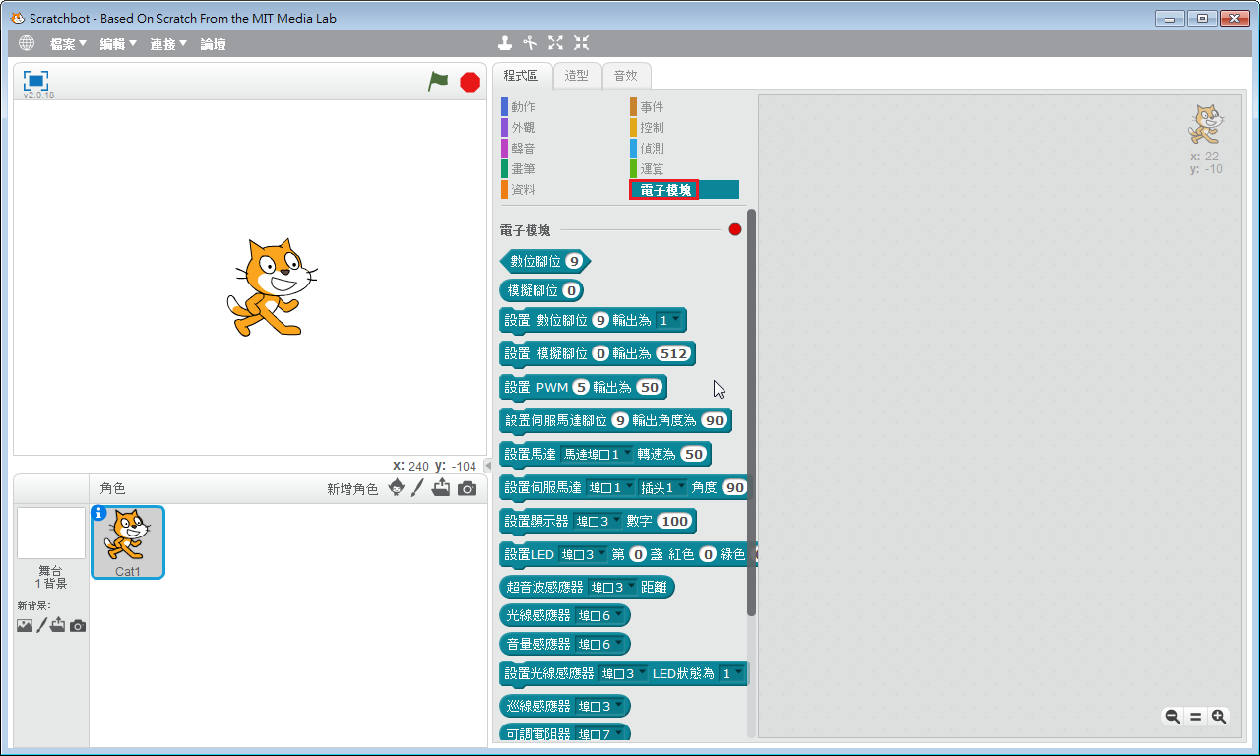Open 馬達埠口1 dropdown in 設置馬達 block

598,455
